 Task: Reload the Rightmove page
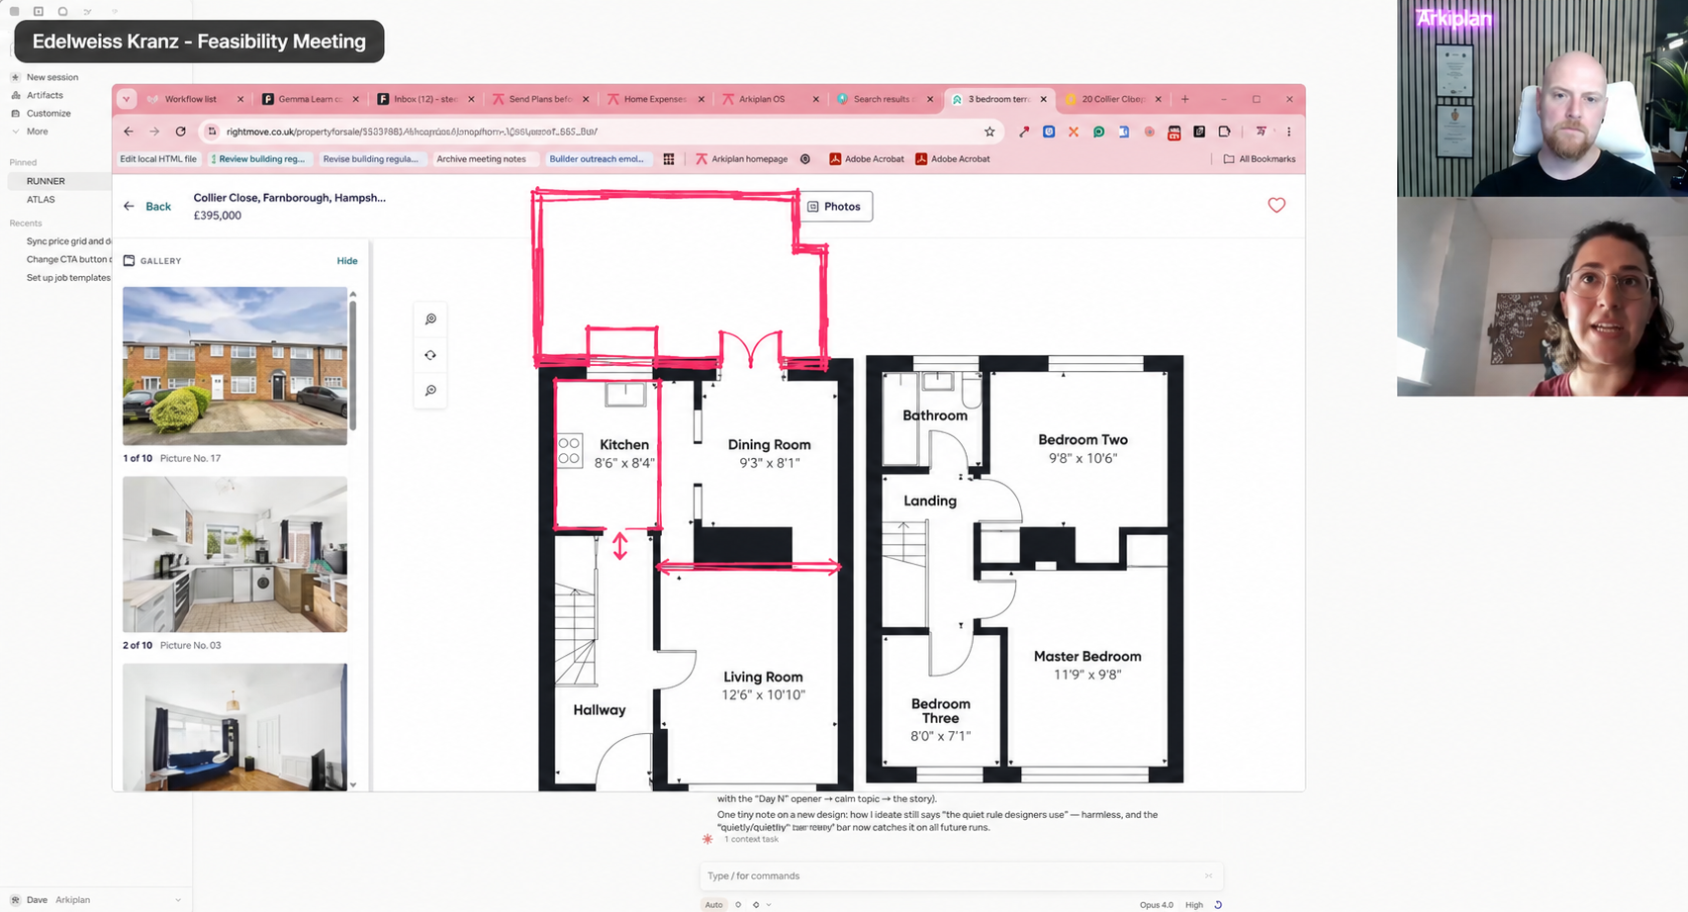[180, 132]
